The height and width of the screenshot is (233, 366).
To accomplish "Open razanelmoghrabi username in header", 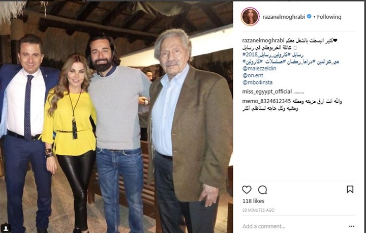I will [284, 17].
